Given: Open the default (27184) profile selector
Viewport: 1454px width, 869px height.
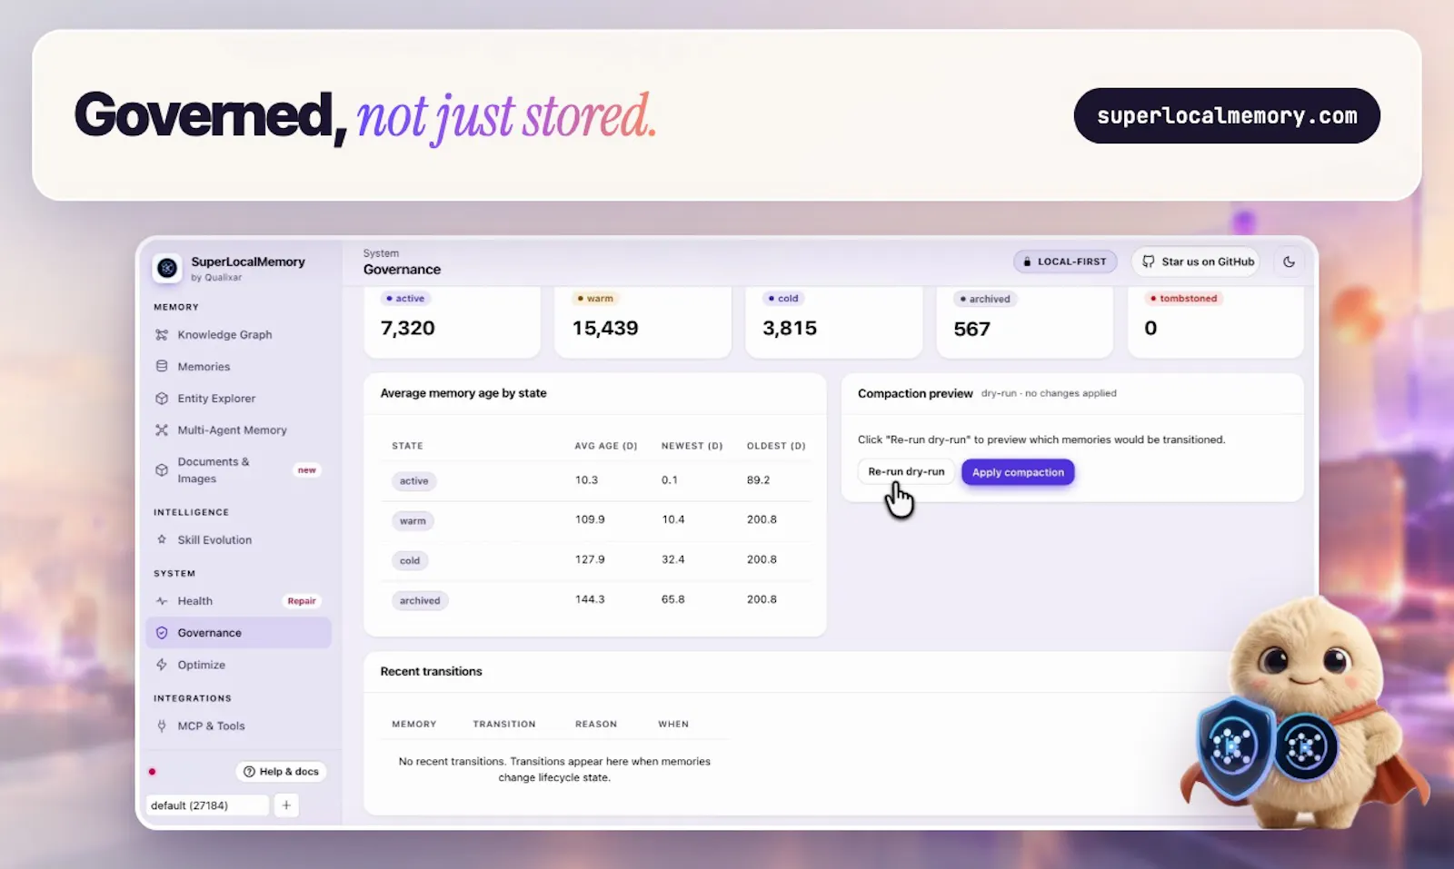Looking at the screenshot, I should pyautogui.click(x=208, y=805).
